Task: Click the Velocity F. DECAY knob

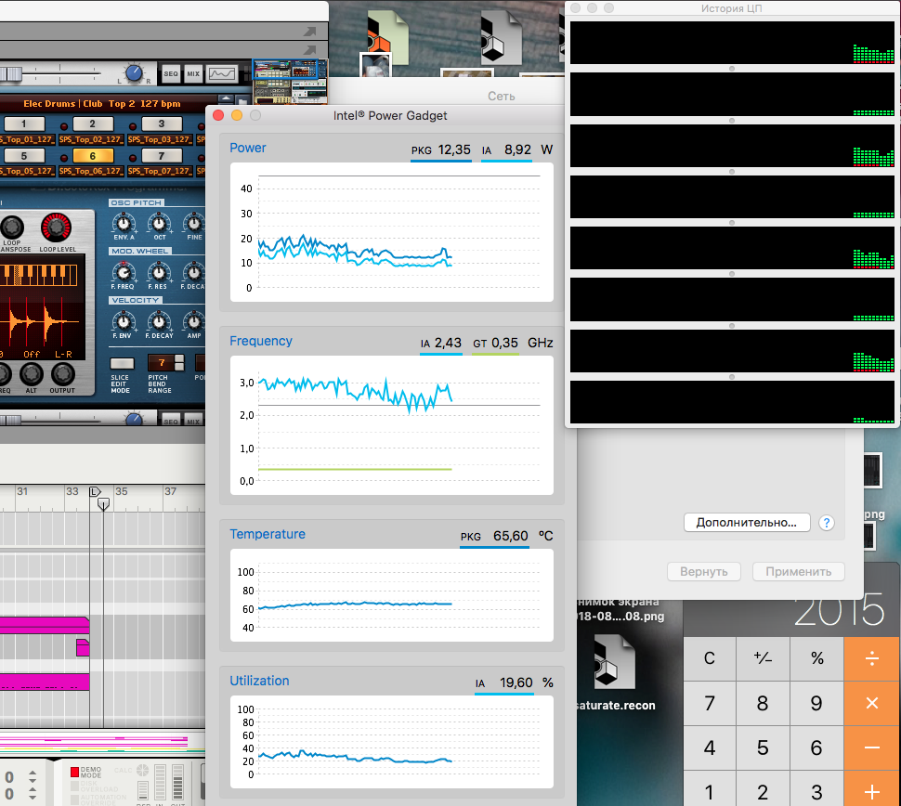Action: pos(159,321)
